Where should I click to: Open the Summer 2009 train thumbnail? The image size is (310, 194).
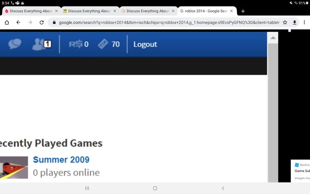[x=14, y=167]
